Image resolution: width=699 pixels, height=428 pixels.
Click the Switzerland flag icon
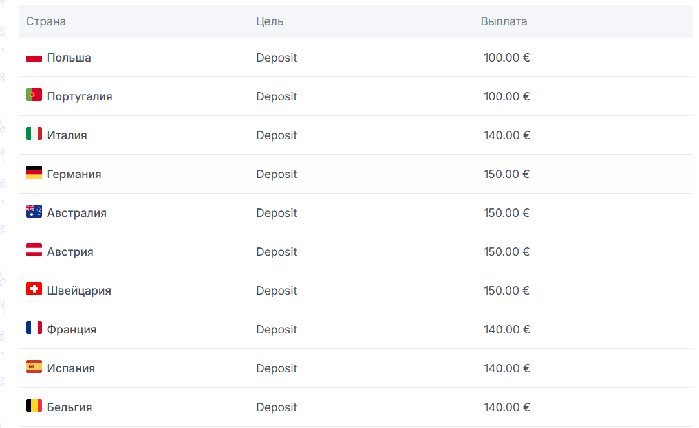click(x=34, y=289)
